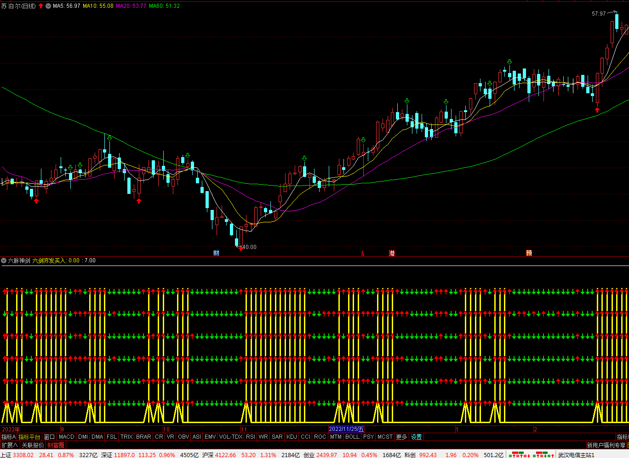629x458 pixels.
Task: Open the 六脉神剑 indicator dropdown circle
Action: coord(4,260)
